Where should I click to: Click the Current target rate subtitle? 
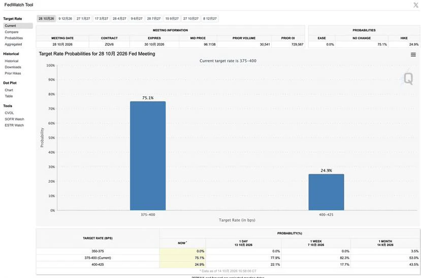[x=228, y=61]
